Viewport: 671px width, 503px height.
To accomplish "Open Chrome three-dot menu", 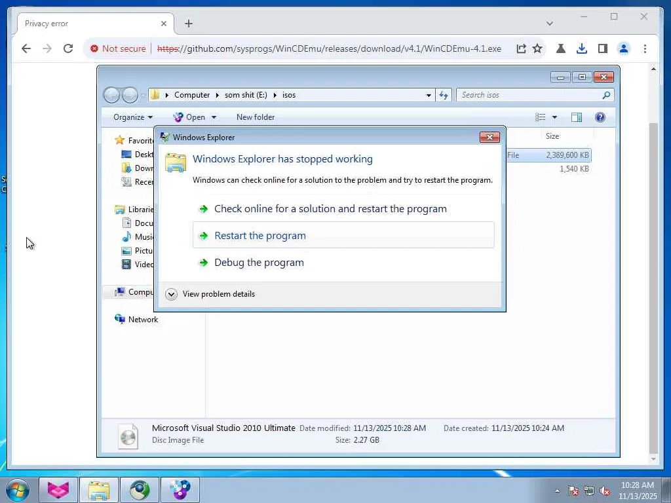I will 645,48.
